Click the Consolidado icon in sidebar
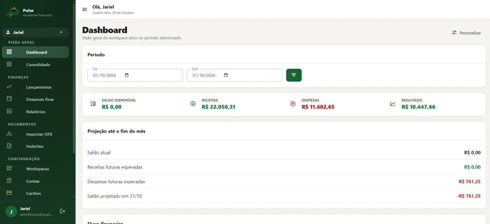 coord(9,64)
